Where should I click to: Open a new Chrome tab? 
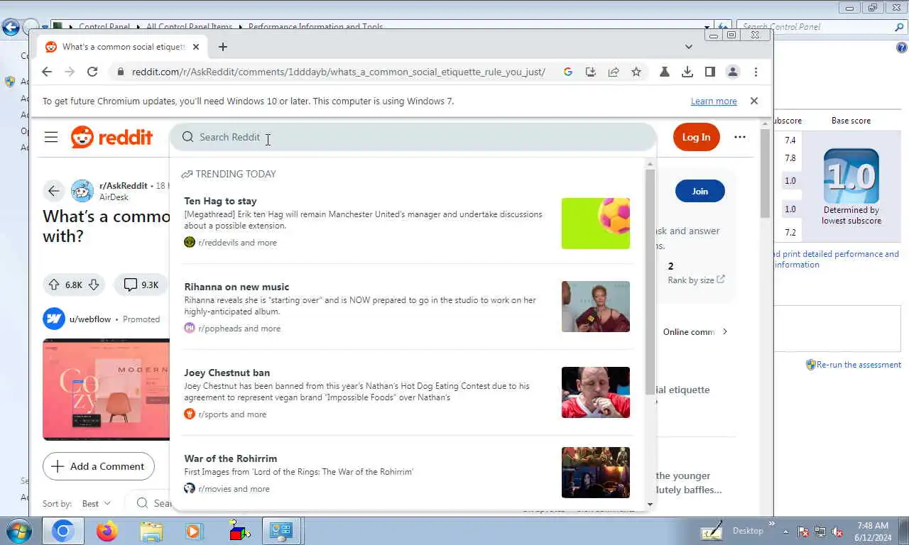[x=223, y=47]
